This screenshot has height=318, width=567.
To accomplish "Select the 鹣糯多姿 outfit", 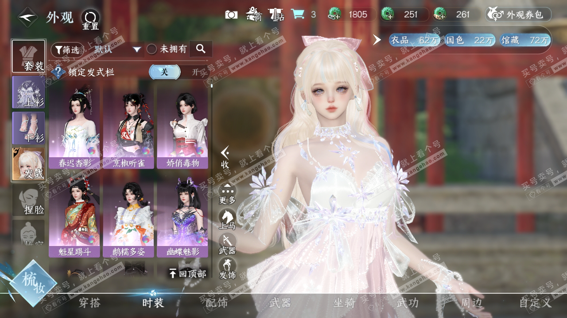I will 128,216.
